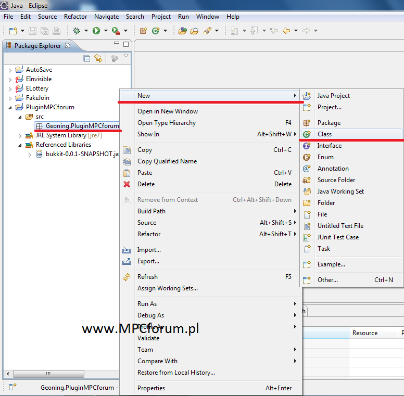This screenshot has width=404, height=396.
Task: Select the Geoning.PluginMPCforum package
Action: point(77,126)
